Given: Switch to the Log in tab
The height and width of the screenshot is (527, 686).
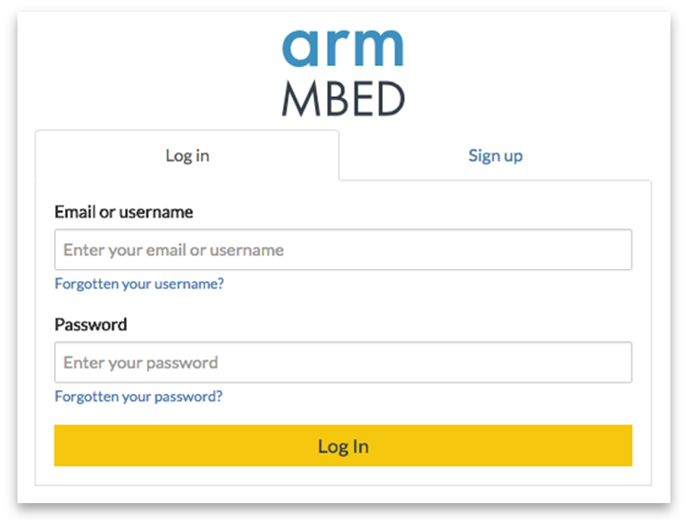Looking at the screenshot, I should [x=187, y=155].
